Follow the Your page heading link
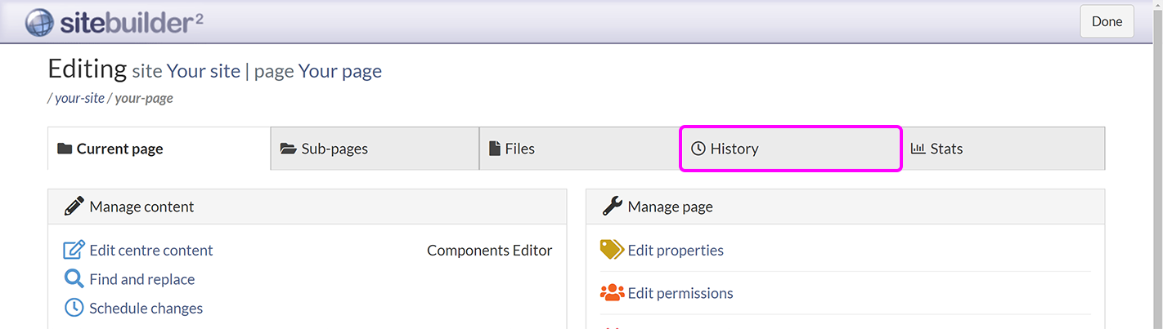1163x329 pixels. coord(339,71)
